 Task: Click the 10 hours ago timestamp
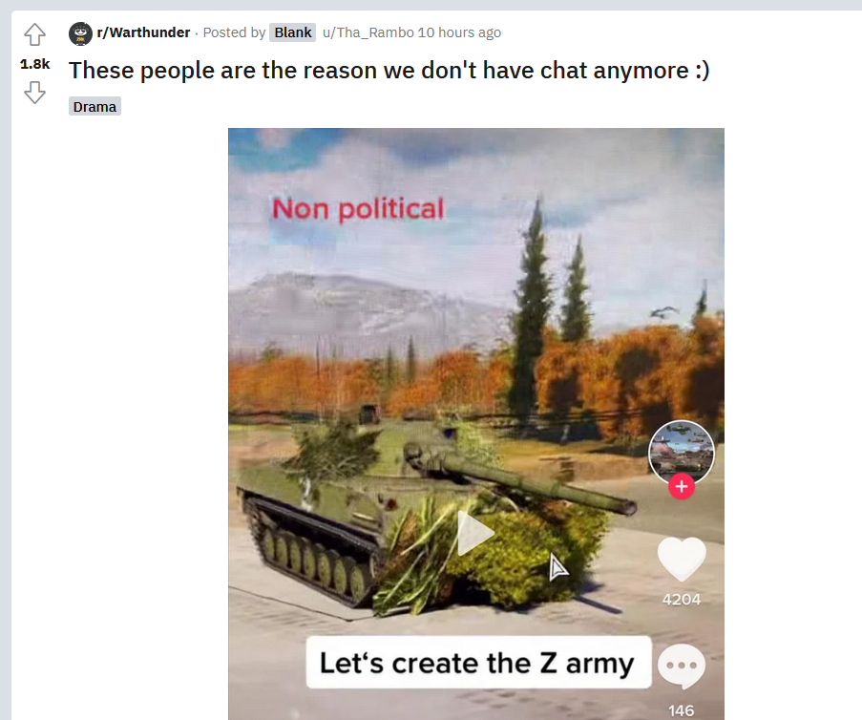(459, 32)
